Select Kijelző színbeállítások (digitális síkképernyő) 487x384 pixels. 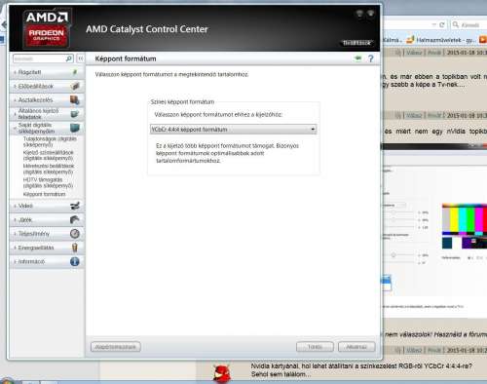pos(49,155)
